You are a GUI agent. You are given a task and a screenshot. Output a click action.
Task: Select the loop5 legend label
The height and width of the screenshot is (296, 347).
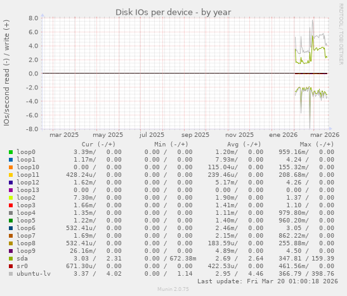coord(26,221)
